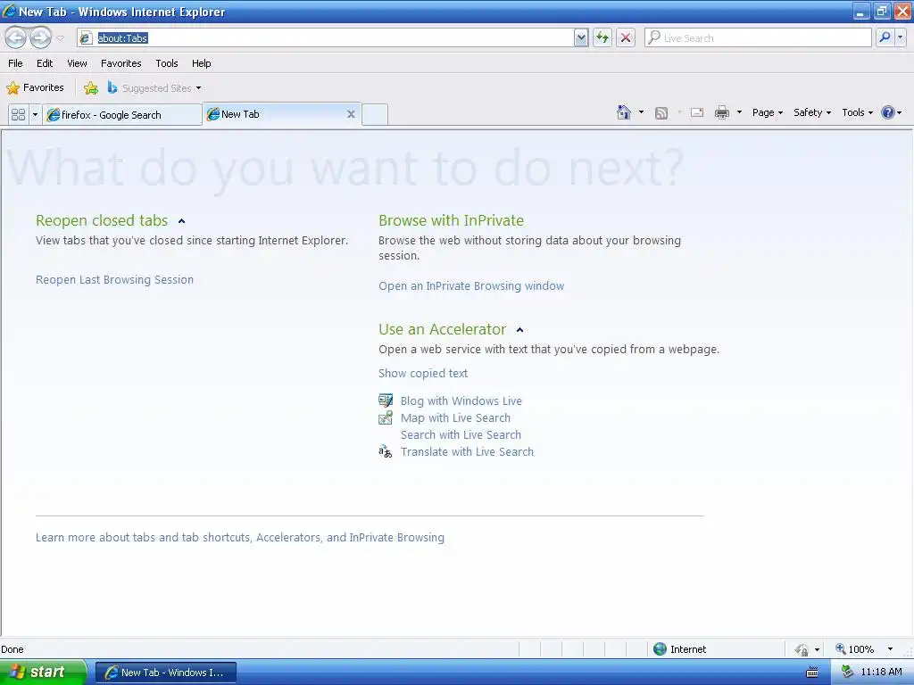The width and height of the screenshot is (914, 685).
Task: Collapse the Reopen closed tabs section
Action: (181, 221)
